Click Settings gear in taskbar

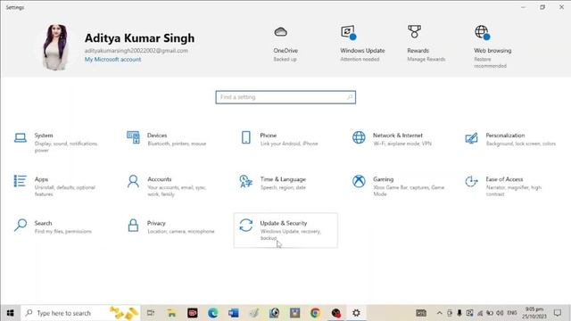pyautogui.click(x=356, y=313)
